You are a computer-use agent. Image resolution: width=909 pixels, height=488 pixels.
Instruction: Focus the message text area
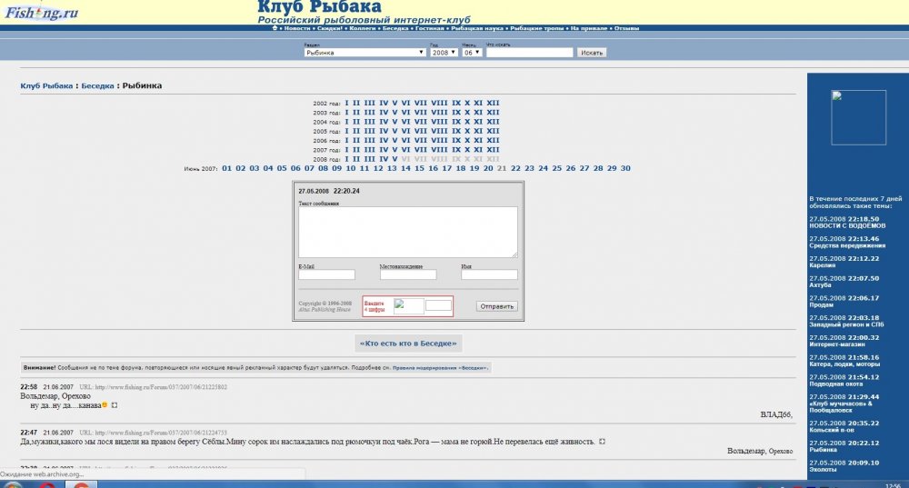407,232
